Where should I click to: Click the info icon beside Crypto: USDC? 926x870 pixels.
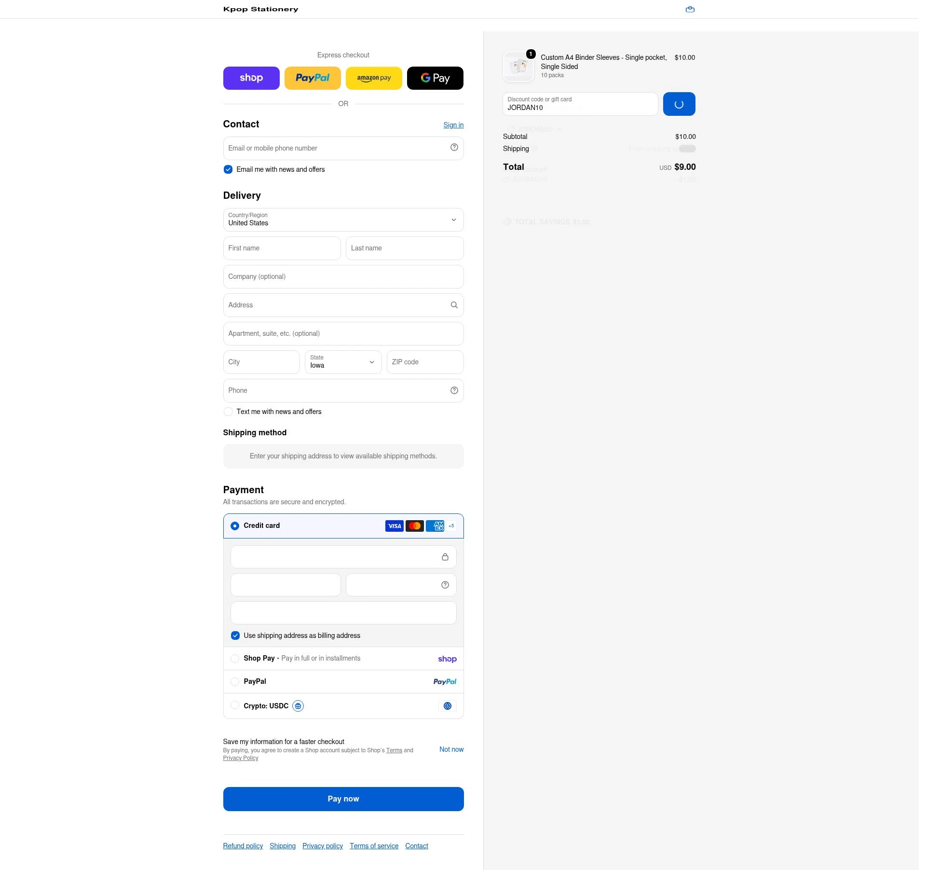[x=298, y=706]
